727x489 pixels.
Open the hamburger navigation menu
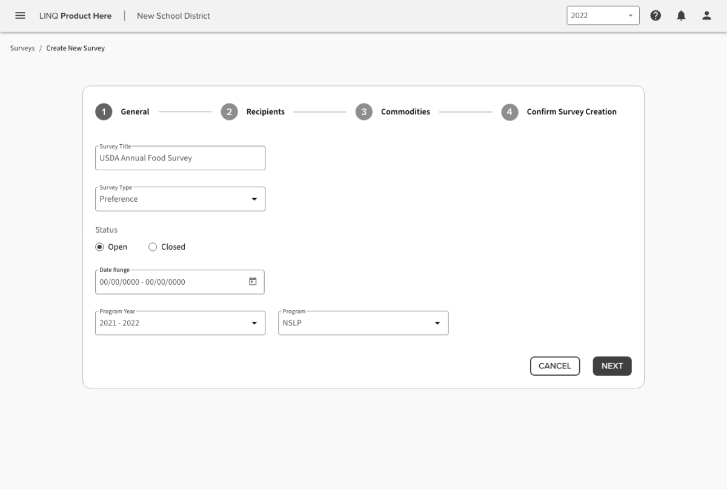[20, 16]
